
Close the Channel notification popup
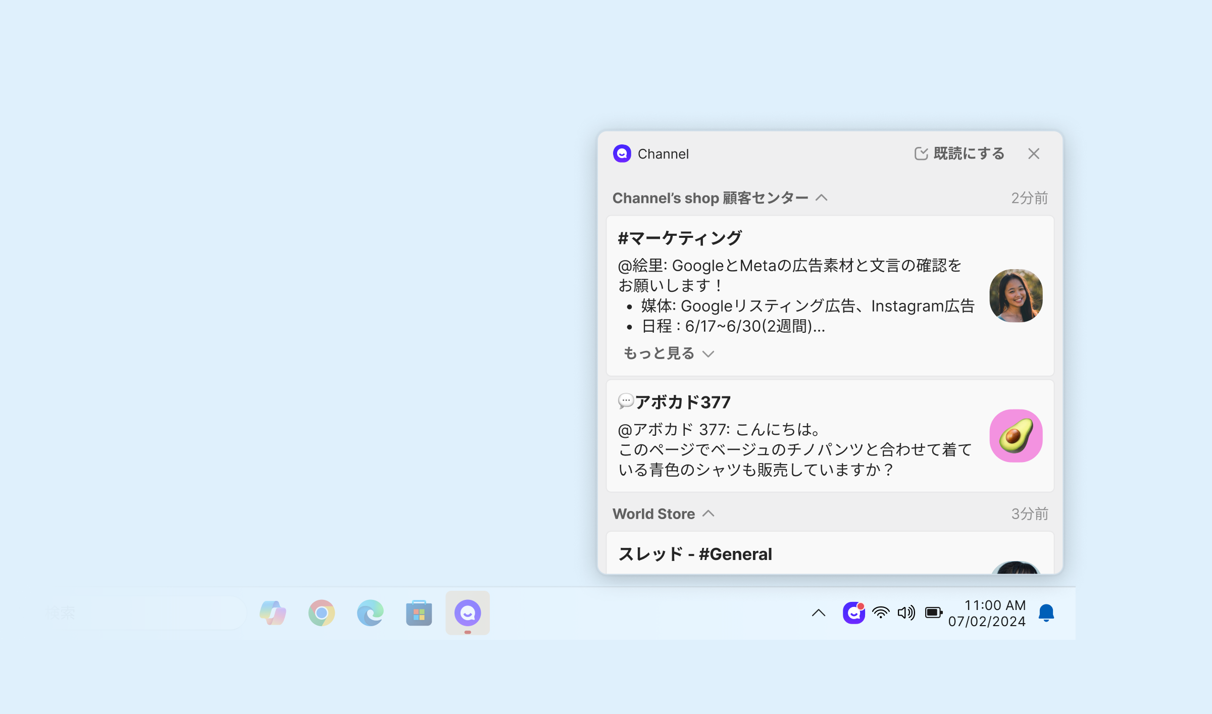tap(1034, 154)
